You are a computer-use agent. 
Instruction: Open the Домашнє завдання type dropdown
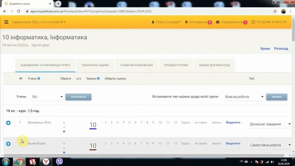coord(270,124)
